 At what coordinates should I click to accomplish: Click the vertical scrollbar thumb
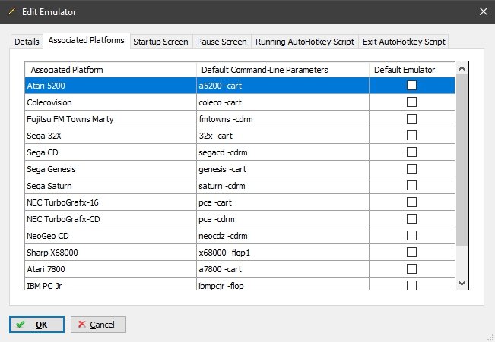(462, 160)
